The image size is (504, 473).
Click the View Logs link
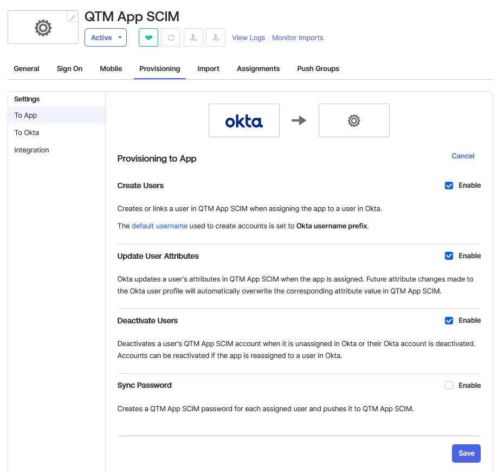click(x=248, y=37)
